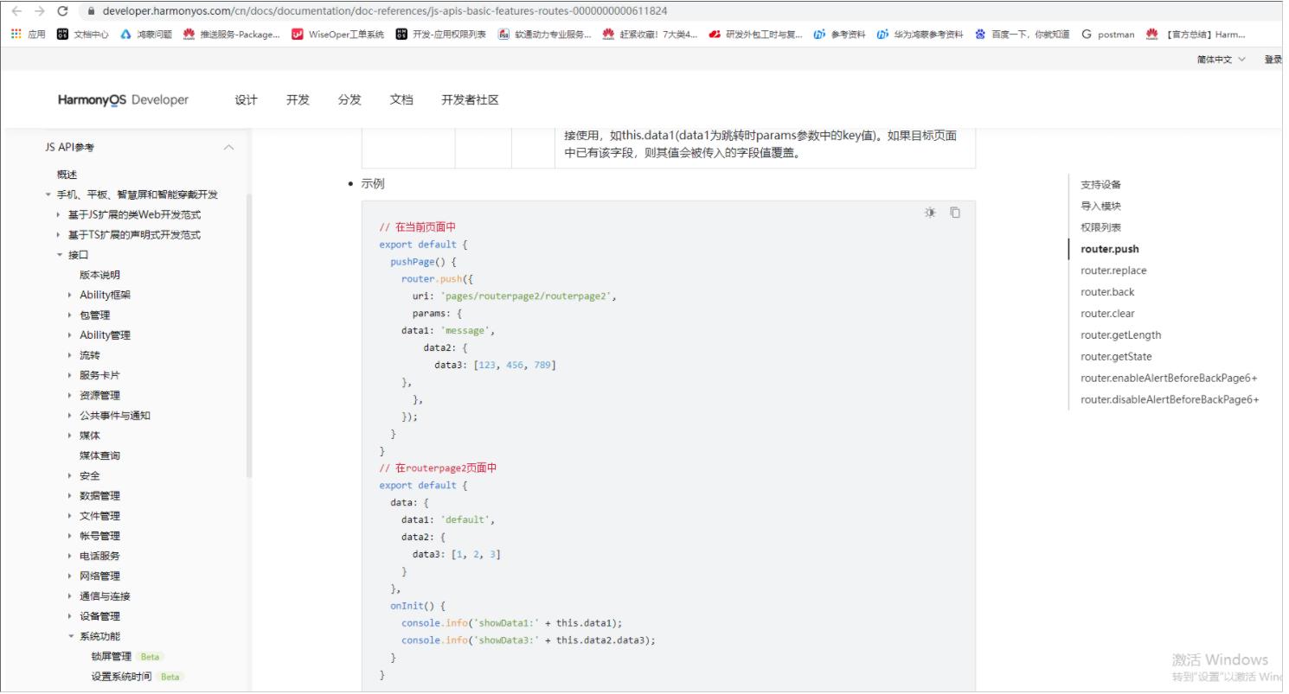Expand the 电话服务 node
This screenshot has height=694, width=1289.
[x=70, y=556]
